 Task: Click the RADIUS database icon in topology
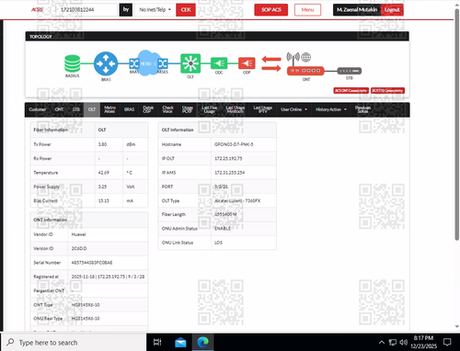[x=73, y=63]
